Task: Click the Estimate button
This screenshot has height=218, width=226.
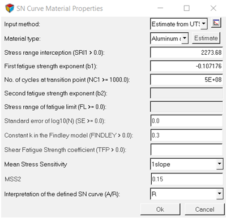Action: (x=206, y=38)
